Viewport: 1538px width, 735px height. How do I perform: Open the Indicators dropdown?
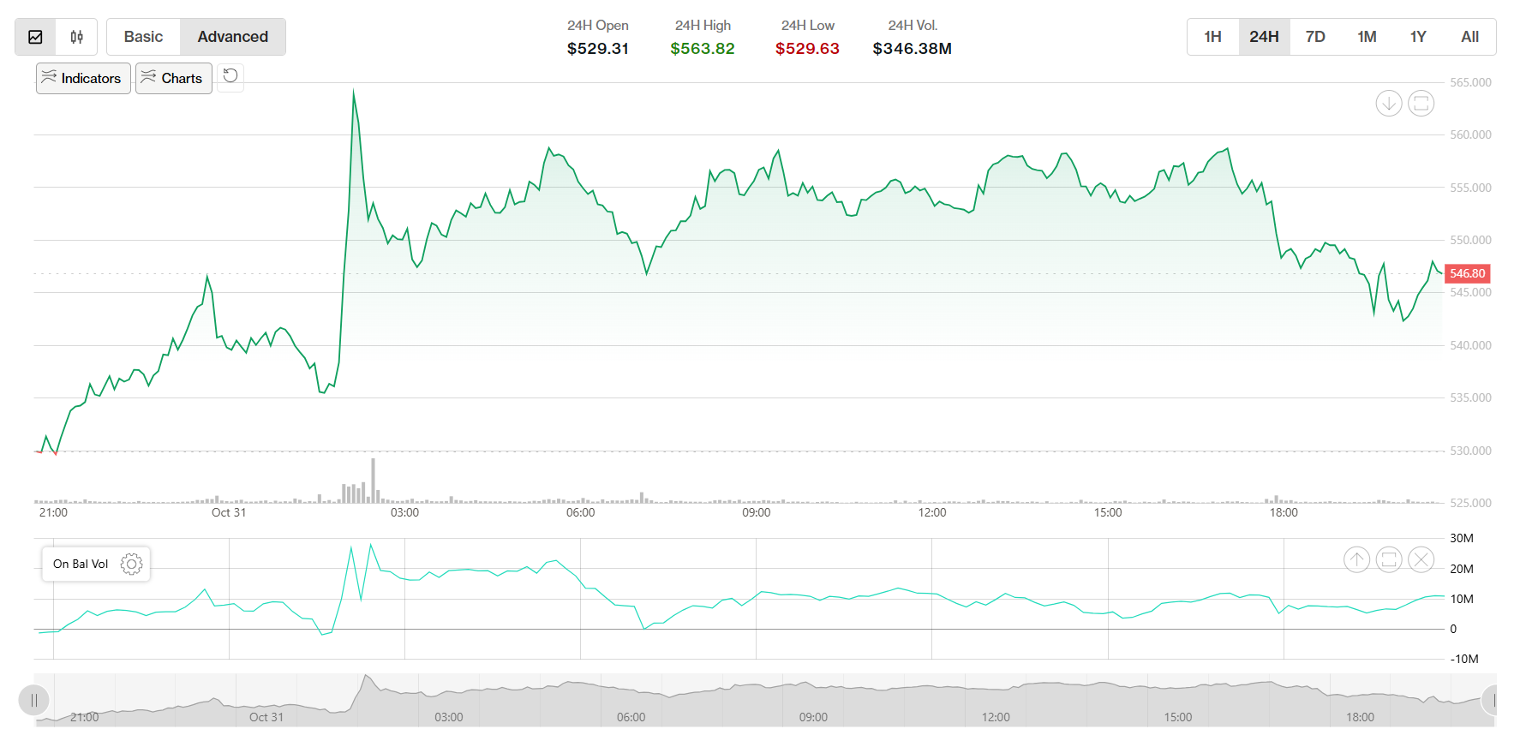coord(83,78)
